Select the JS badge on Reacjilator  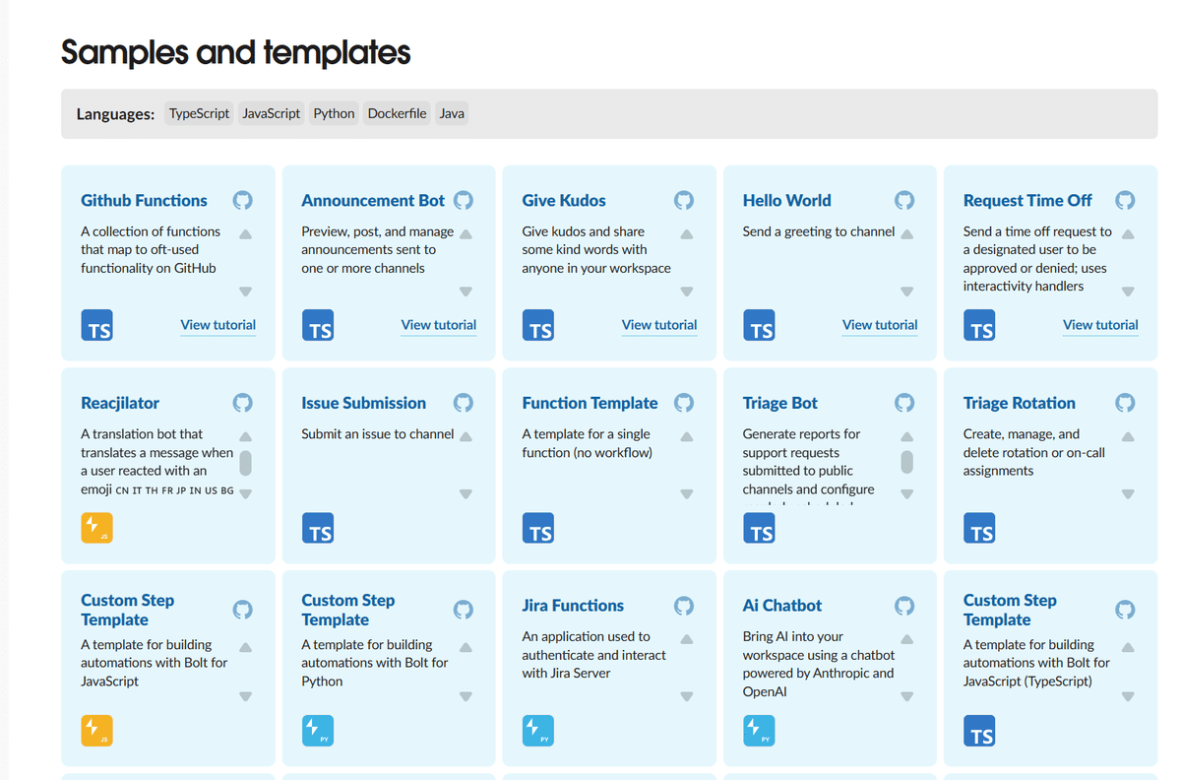click(x=96, y=528)
